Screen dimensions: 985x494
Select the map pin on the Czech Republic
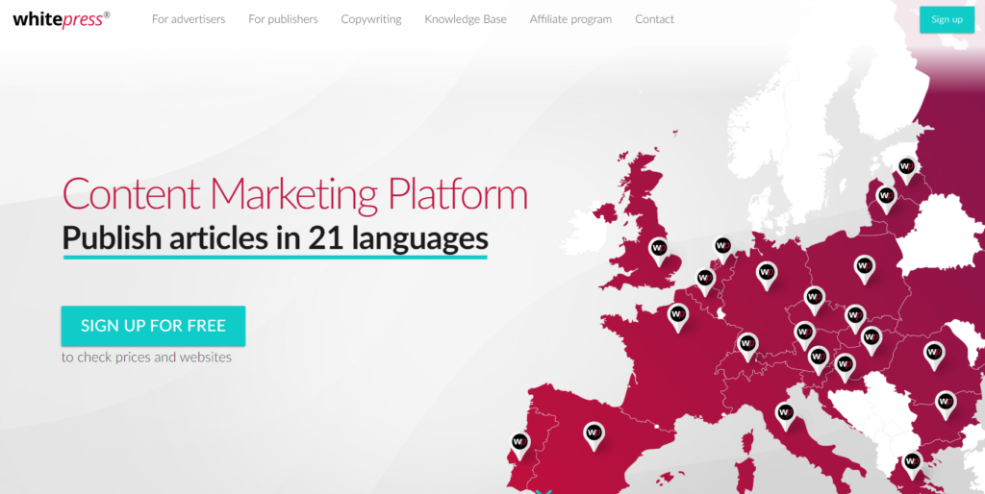tap(814, 300)
